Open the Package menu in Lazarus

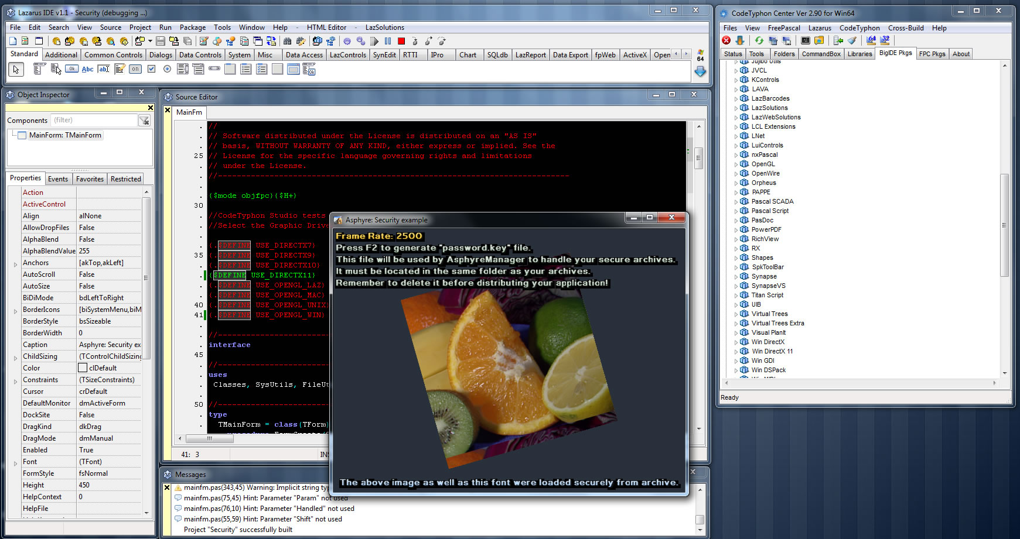[193, 27]
